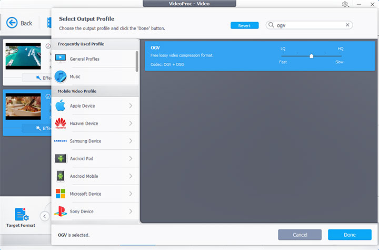Click the blue Back arrow icon

pos(12,23)
